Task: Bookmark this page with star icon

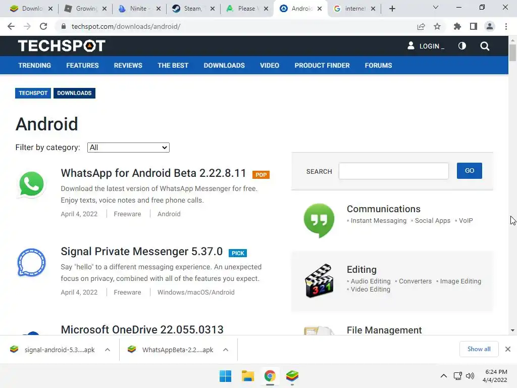Action: point(437,26)
